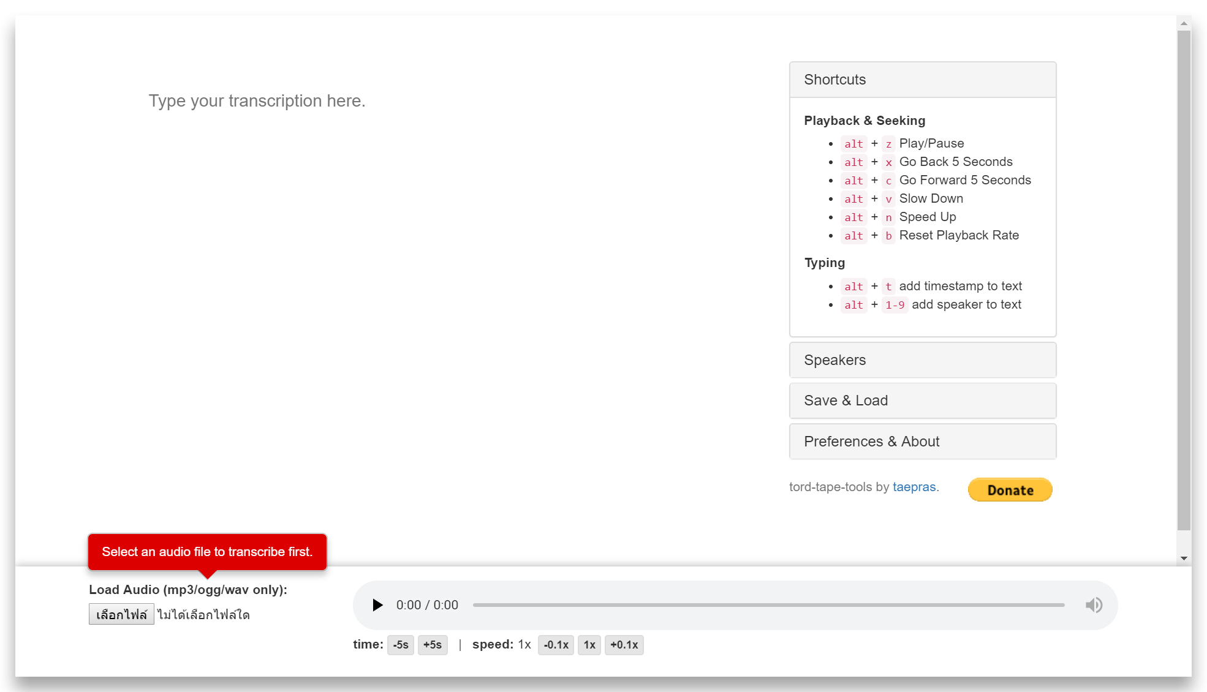Image resolution: width=1207 pixels, height=692 pixels.
Task: Drag the audio playback progress slider
Action: point(770,605)
